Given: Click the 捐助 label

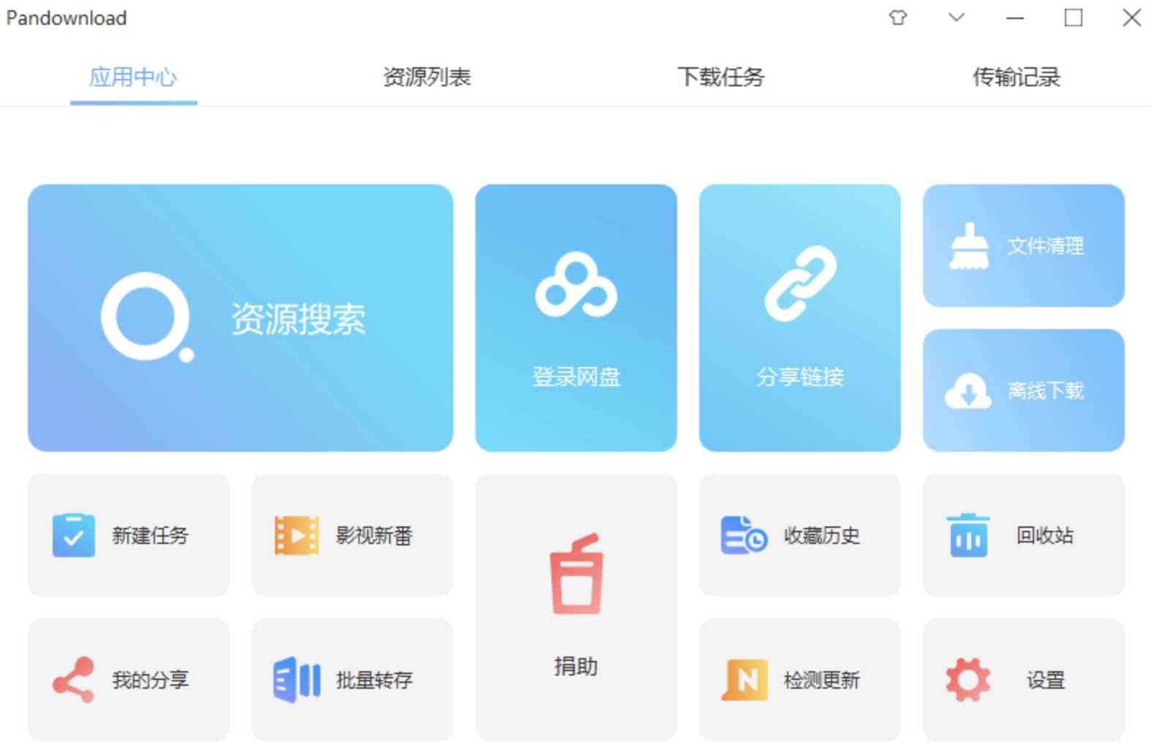Looking at the screenshot, I should pos(576,667).
